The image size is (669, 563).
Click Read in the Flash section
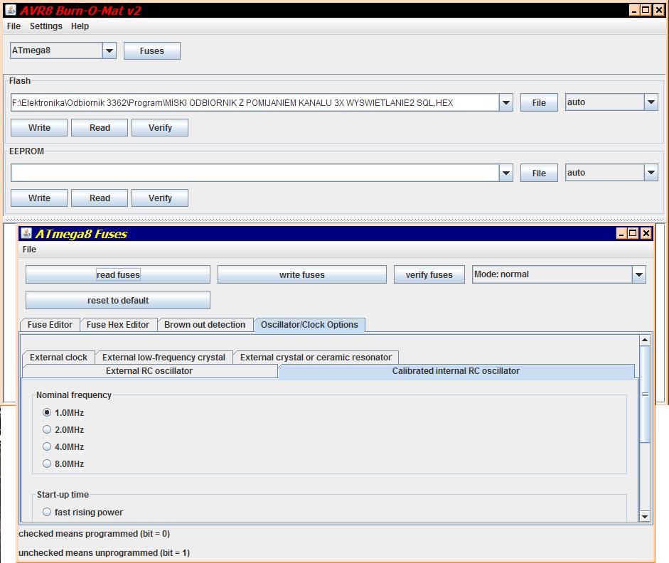click(100, 127)
